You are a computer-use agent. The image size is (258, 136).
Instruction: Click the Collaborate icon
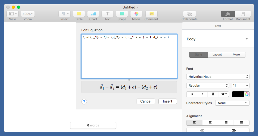189,14
